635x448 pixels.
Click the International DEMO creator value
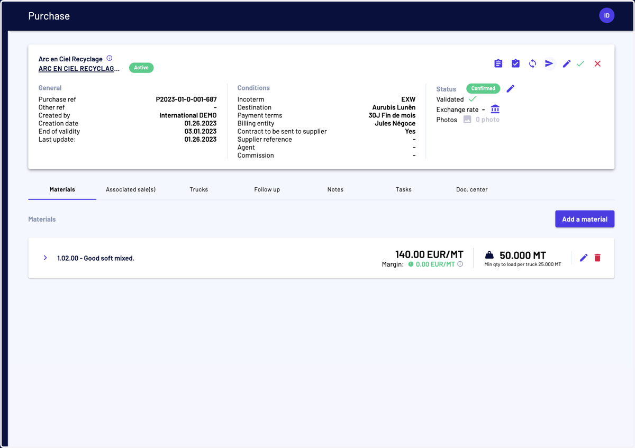click(x=188, y=115)
